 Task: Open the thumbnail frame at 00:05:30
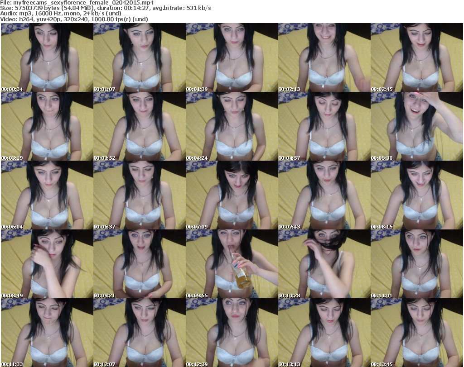tap(417, 126)
